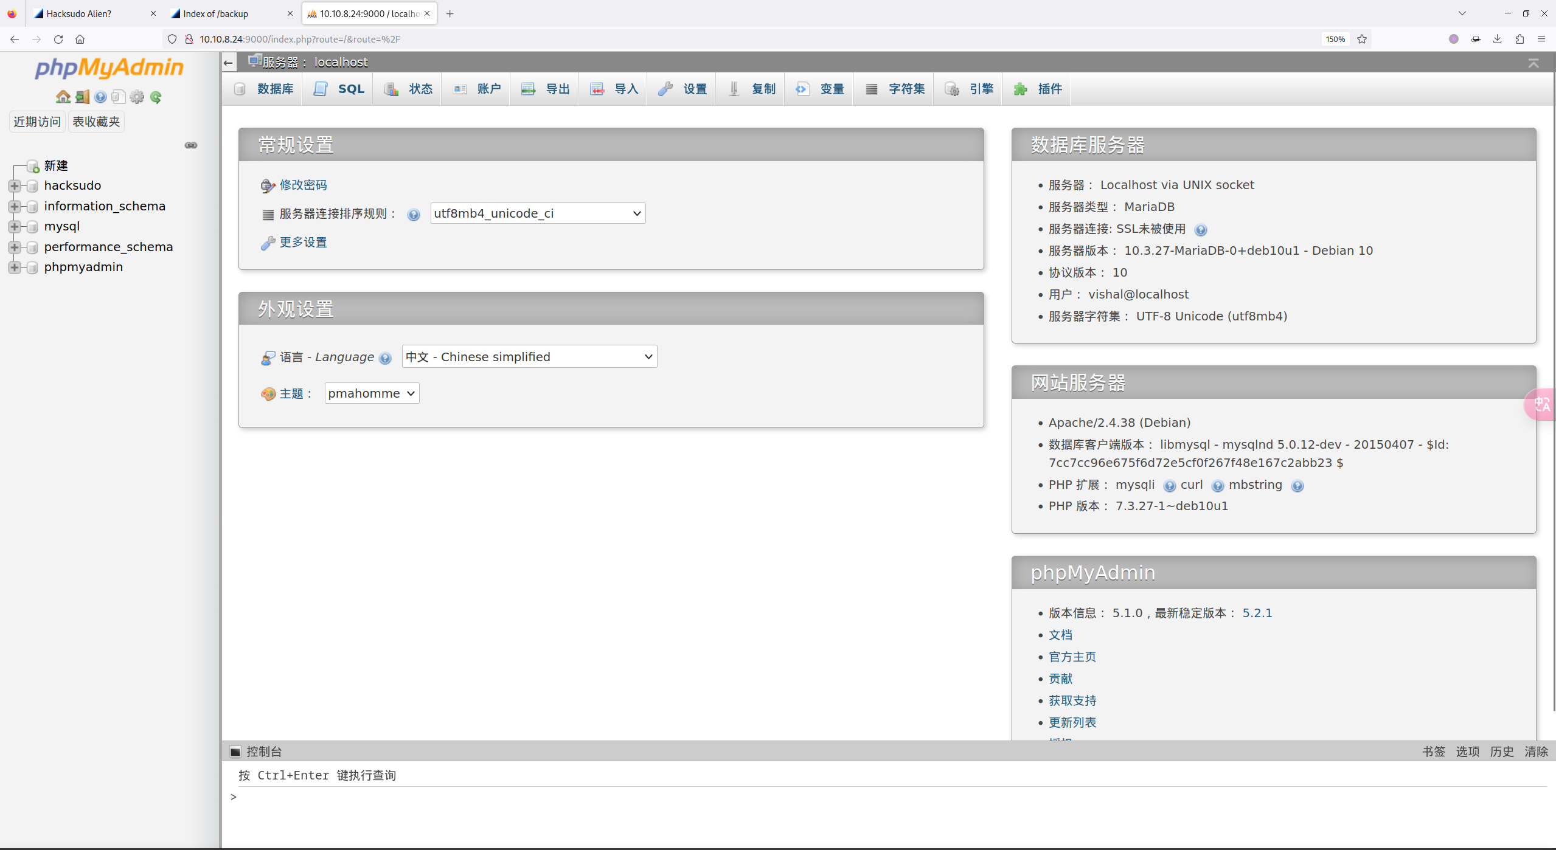1556x850 pixels.
Task: Switch to 数据库 (Databases) tab
Action: pos(274,89)
